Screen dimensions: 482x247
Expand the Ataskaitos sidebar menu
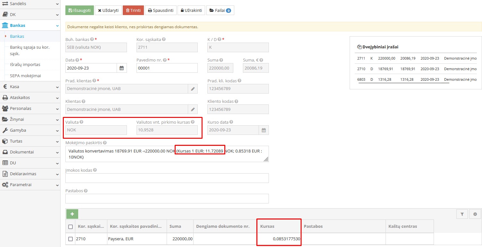click(30, 97)
